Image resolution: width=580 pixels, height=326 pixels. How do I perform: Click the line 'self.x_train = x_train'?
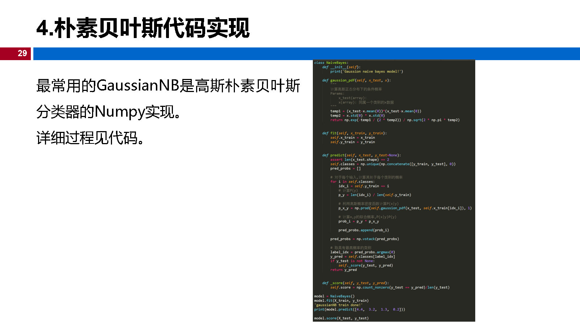pos(353,138)
